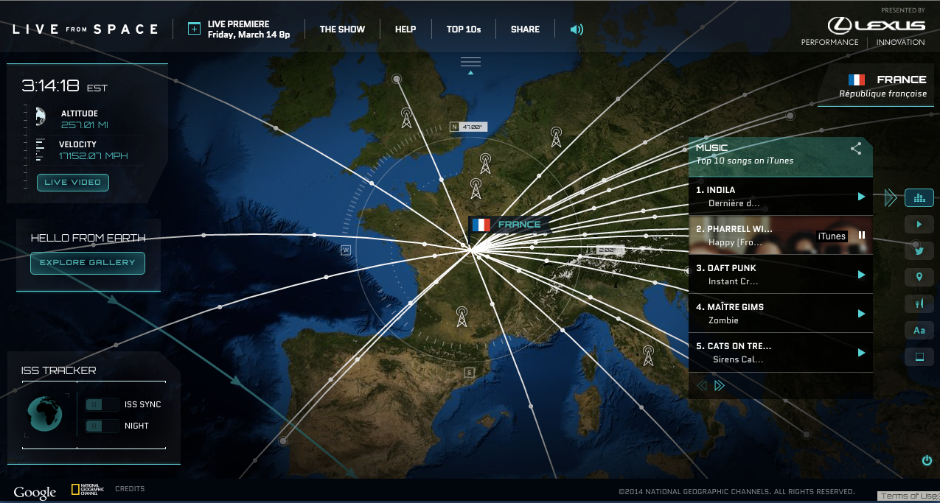Screen dimensions: 940x503
Task: Go to previous page of songs
Action: click(702, 385)
